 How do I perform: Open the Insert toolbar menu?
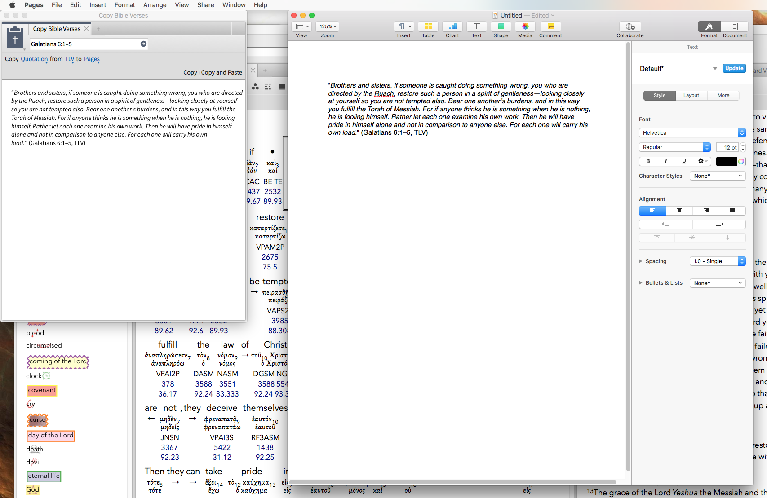pyautogui.click(x=403, y=26)
